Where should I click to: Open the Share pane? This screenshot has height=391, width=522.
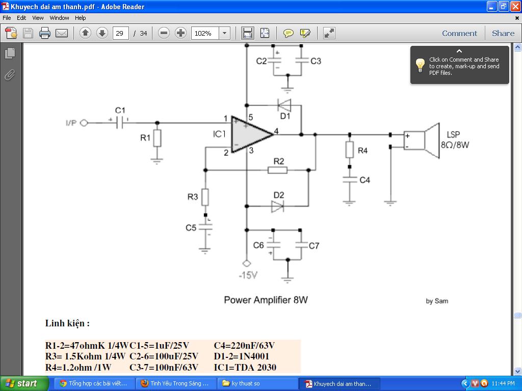click(x=503, y=33)
